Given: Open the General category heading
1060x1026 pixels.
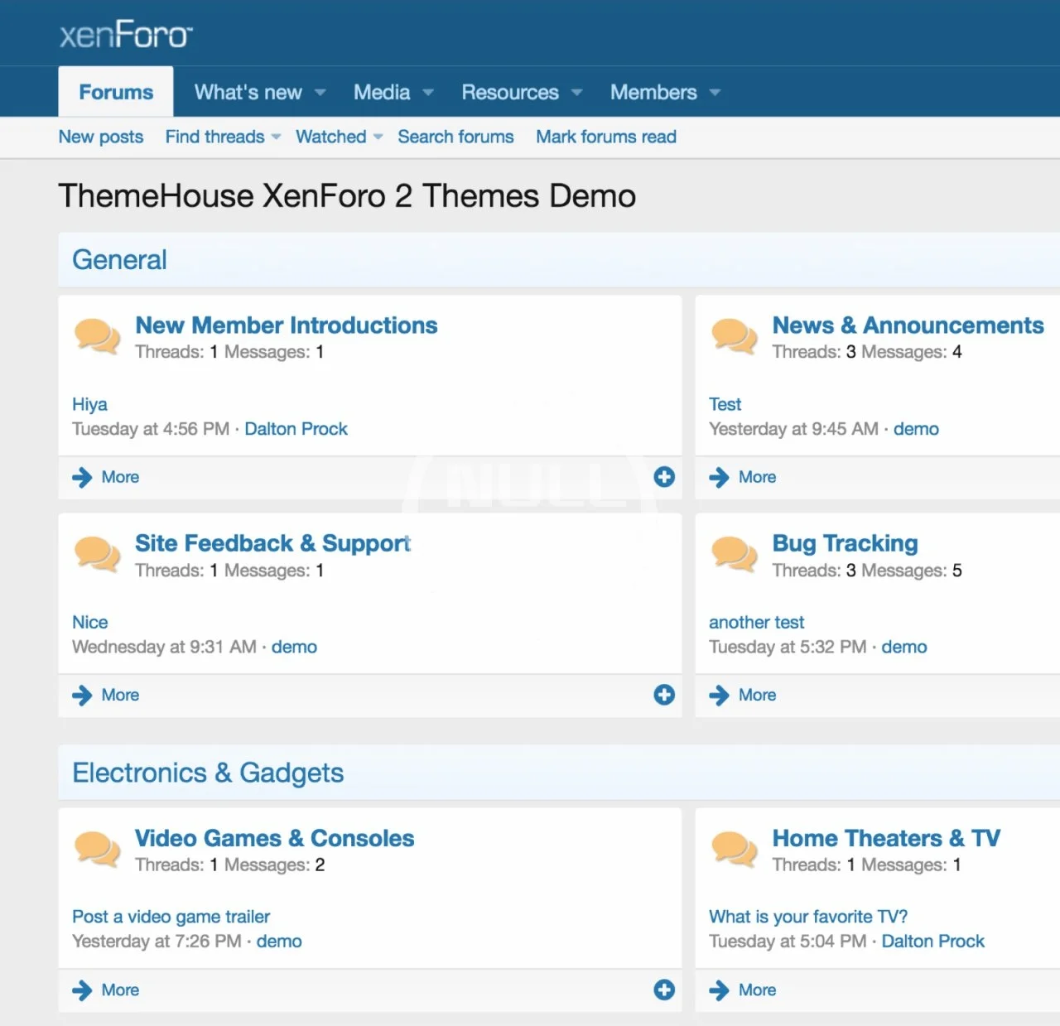Looking at the screenshot, I should point(119,260).
